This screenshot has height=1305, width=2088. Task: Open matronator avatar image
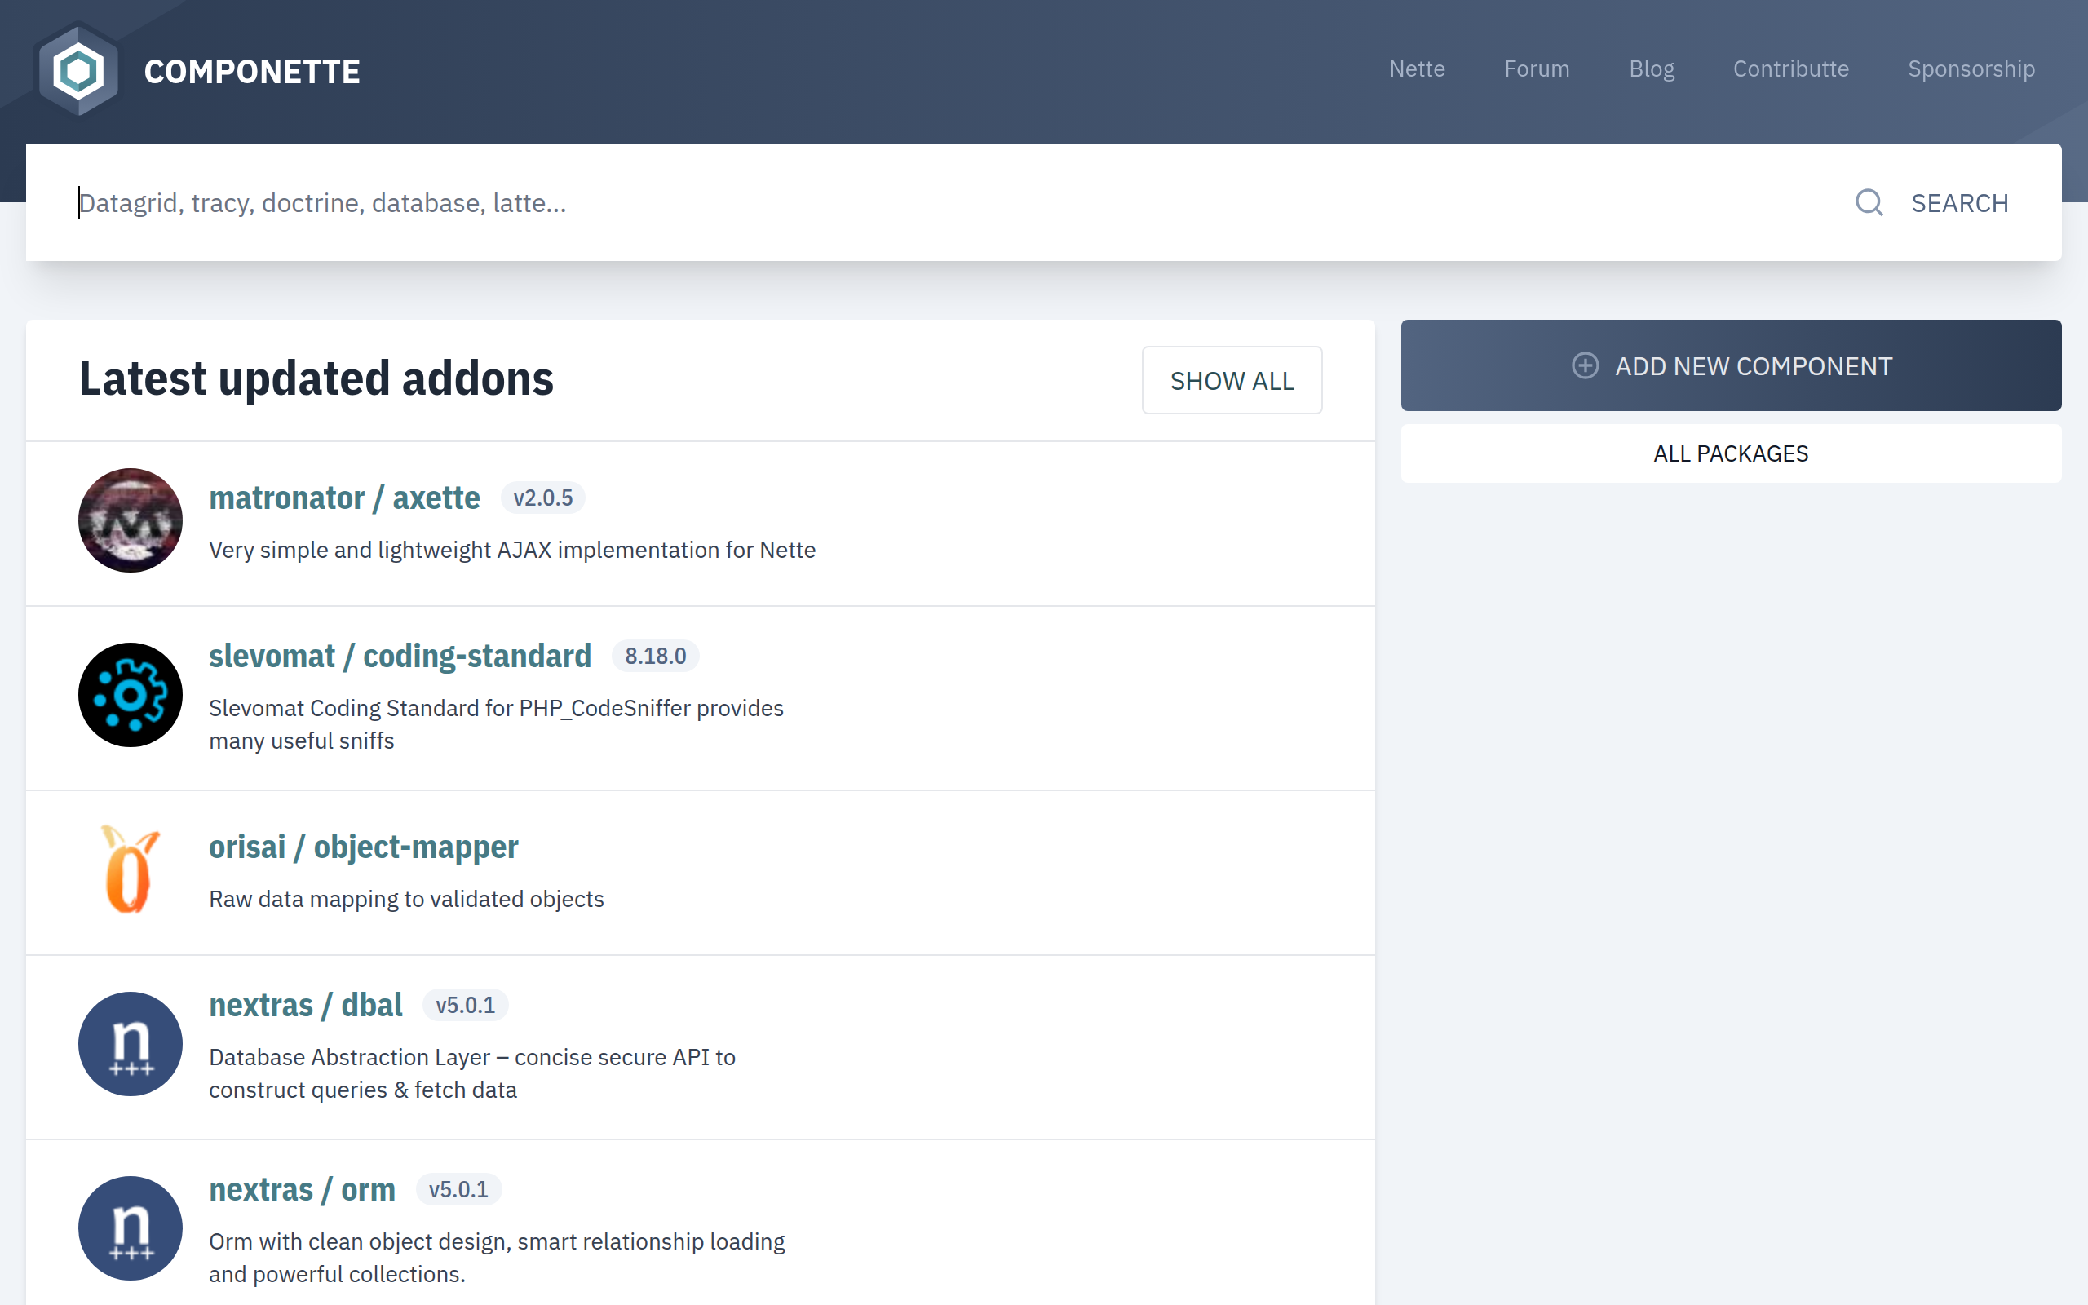click(x=130, y=520)
